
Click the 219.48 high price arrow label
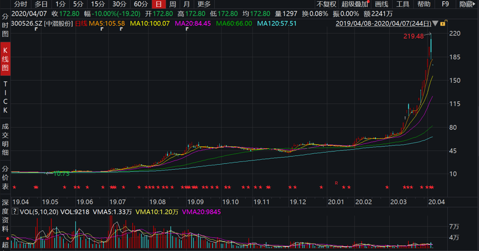tap(413, 36)
